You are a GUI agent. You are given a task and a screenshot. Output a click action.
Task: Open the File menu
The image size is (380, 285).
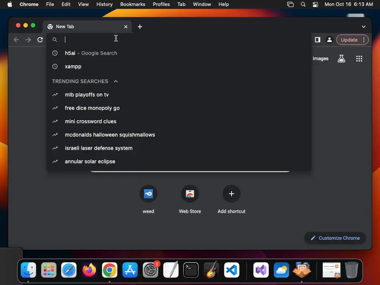[50, 4]
